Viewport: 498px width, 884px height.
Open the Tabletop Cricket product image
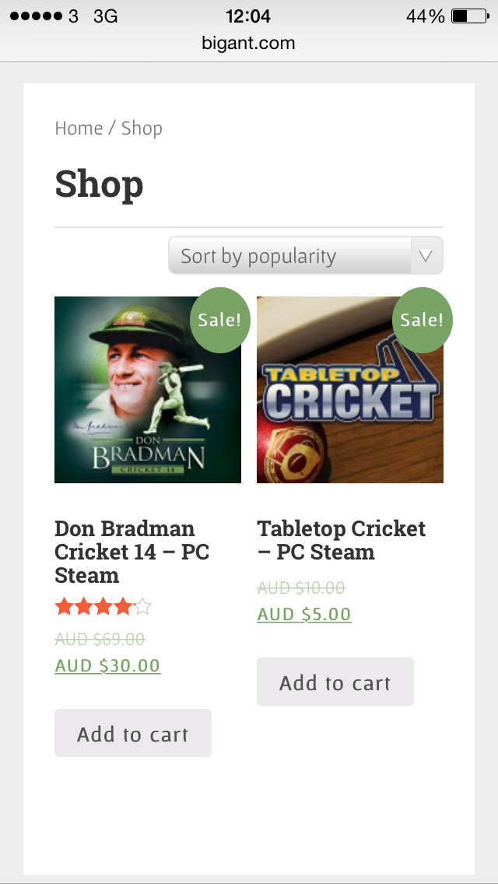(x=350, y=390)
